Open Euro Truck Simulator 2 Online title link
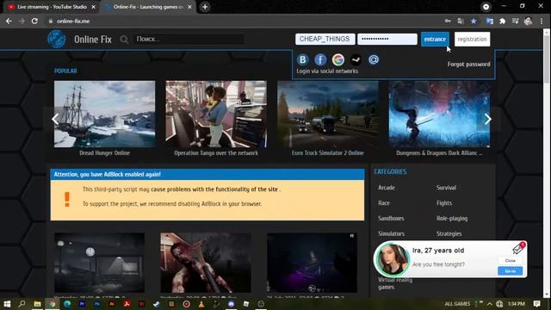This screenshot has width=551, height=310. (327, 153)
